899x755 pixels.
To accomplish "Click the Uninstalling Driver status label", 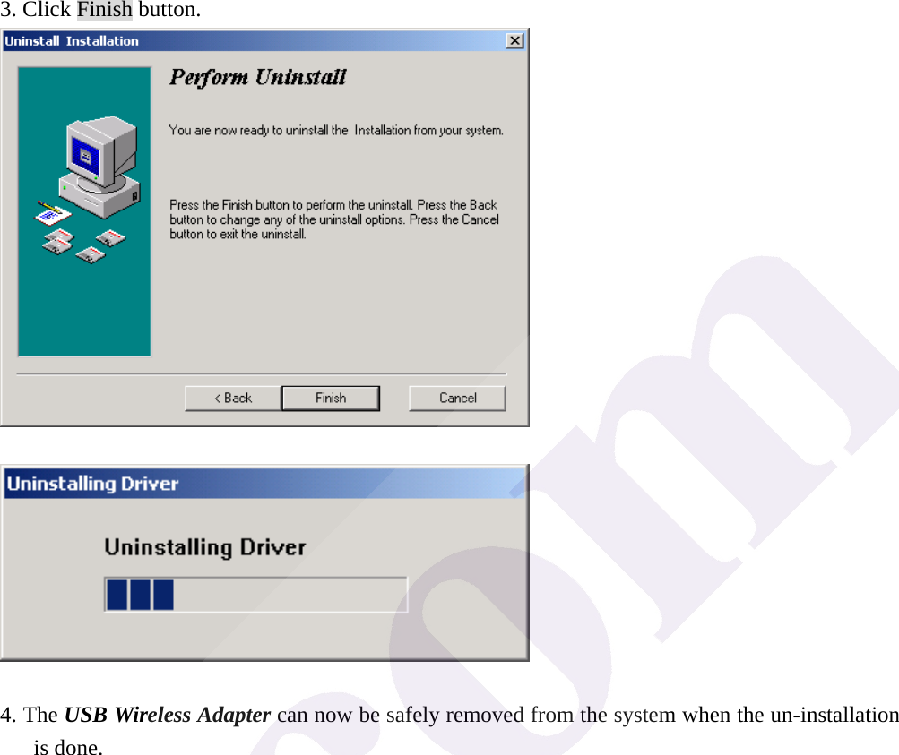I will pos(204,546).
